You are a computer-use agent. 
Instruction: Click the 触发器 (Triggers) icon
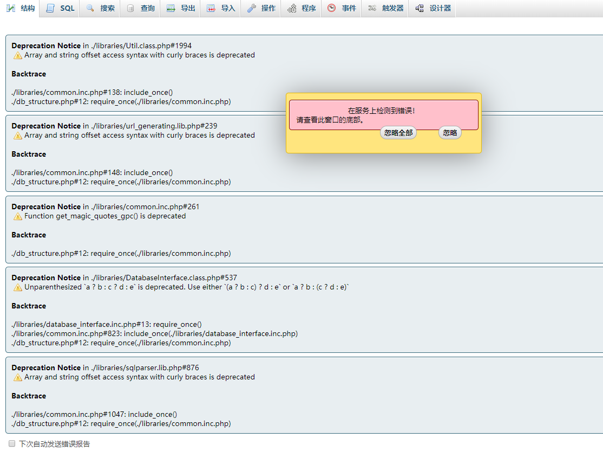(x=372, y=8)
